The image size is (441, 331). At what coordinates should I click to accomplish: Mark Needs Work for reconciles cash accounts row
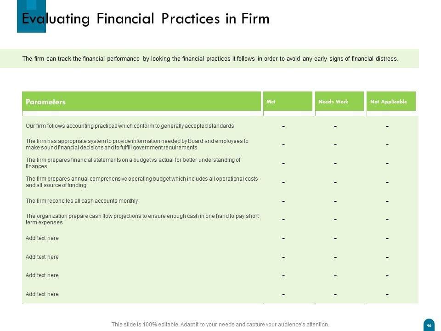point(335,201)
